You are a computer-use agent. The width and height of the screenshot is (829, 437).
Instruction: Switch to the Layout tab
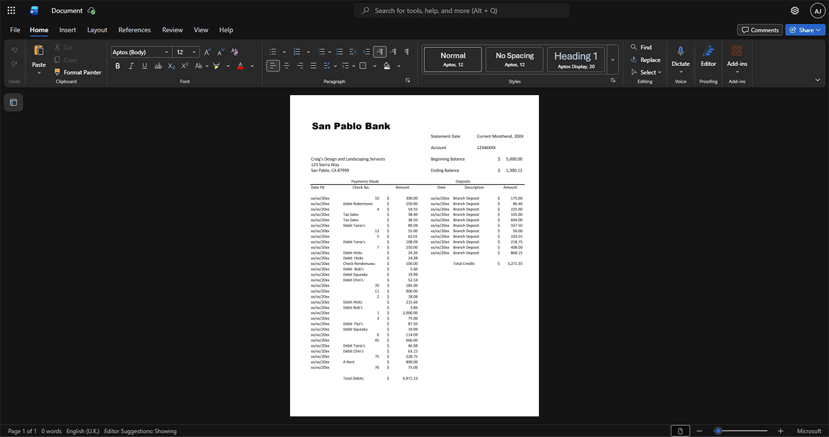[97, 30]
